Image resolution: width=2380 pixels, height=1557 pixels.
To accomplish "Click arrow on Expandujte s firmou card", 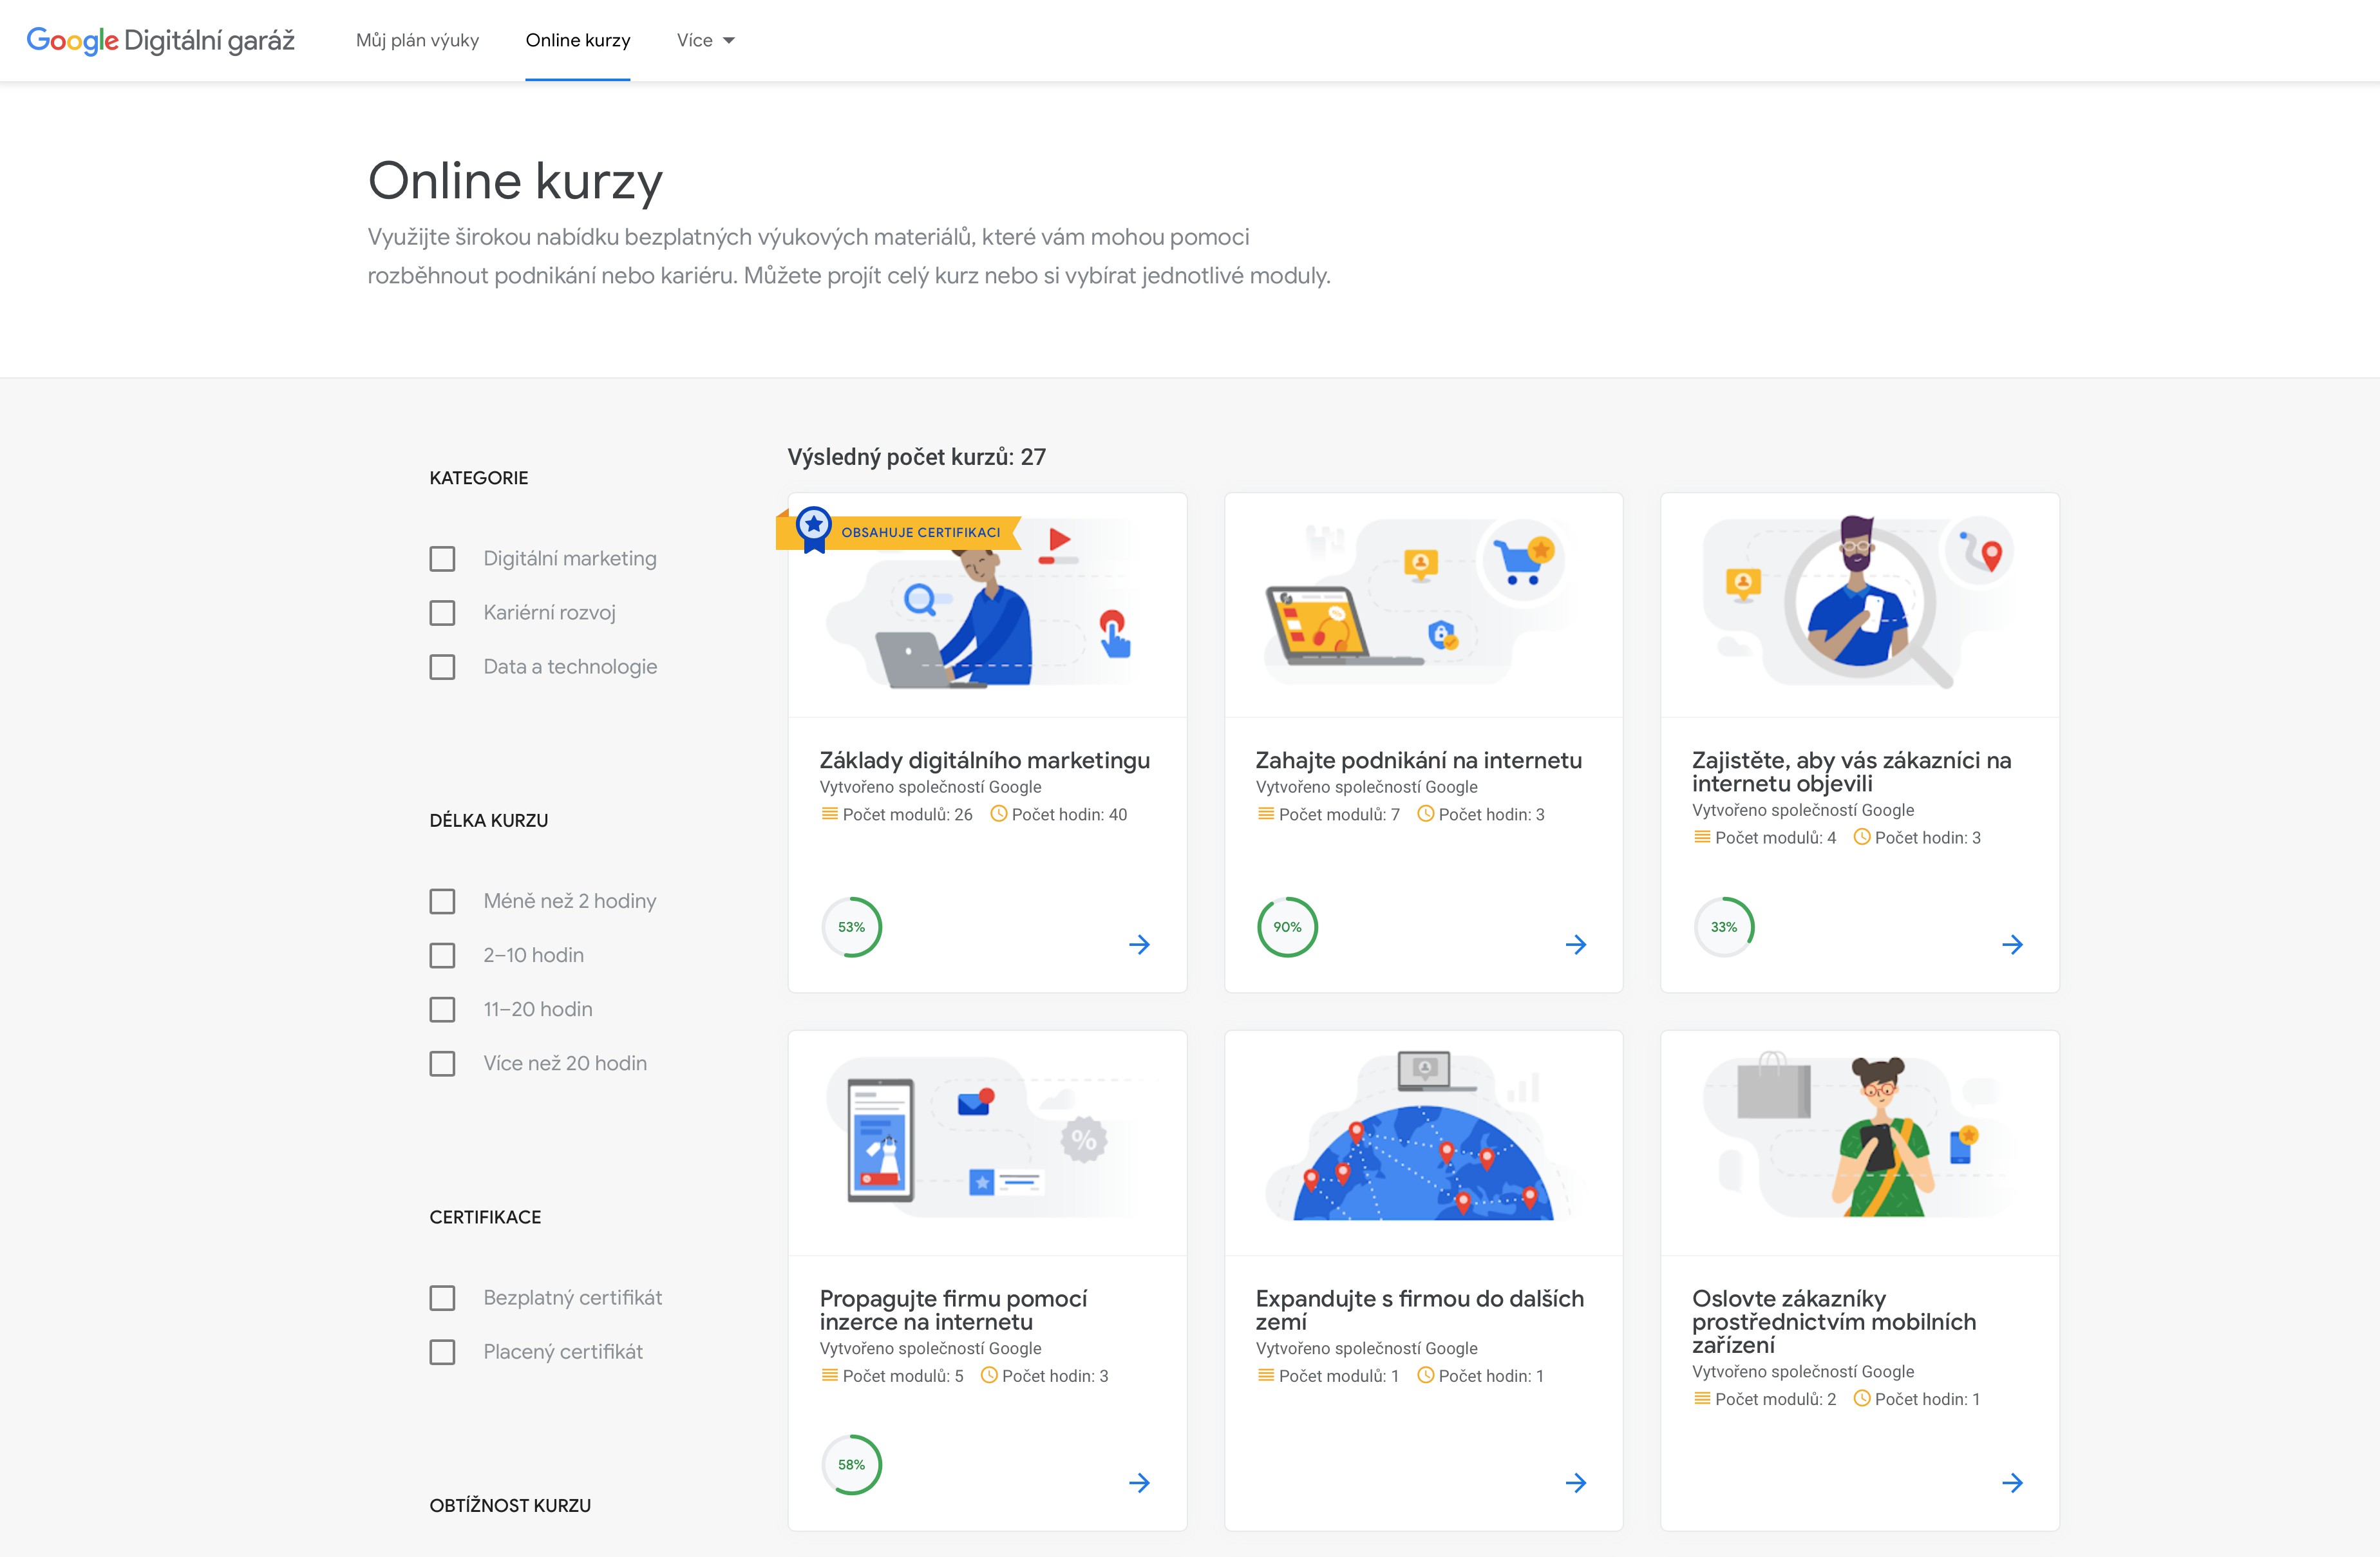I will tap(1575, 1482).
